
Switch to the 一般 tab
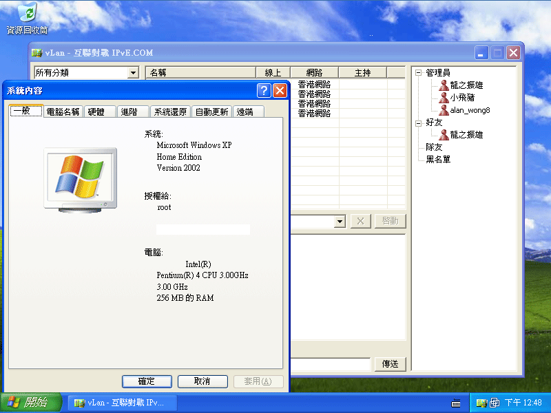click(x=26, y=111)
